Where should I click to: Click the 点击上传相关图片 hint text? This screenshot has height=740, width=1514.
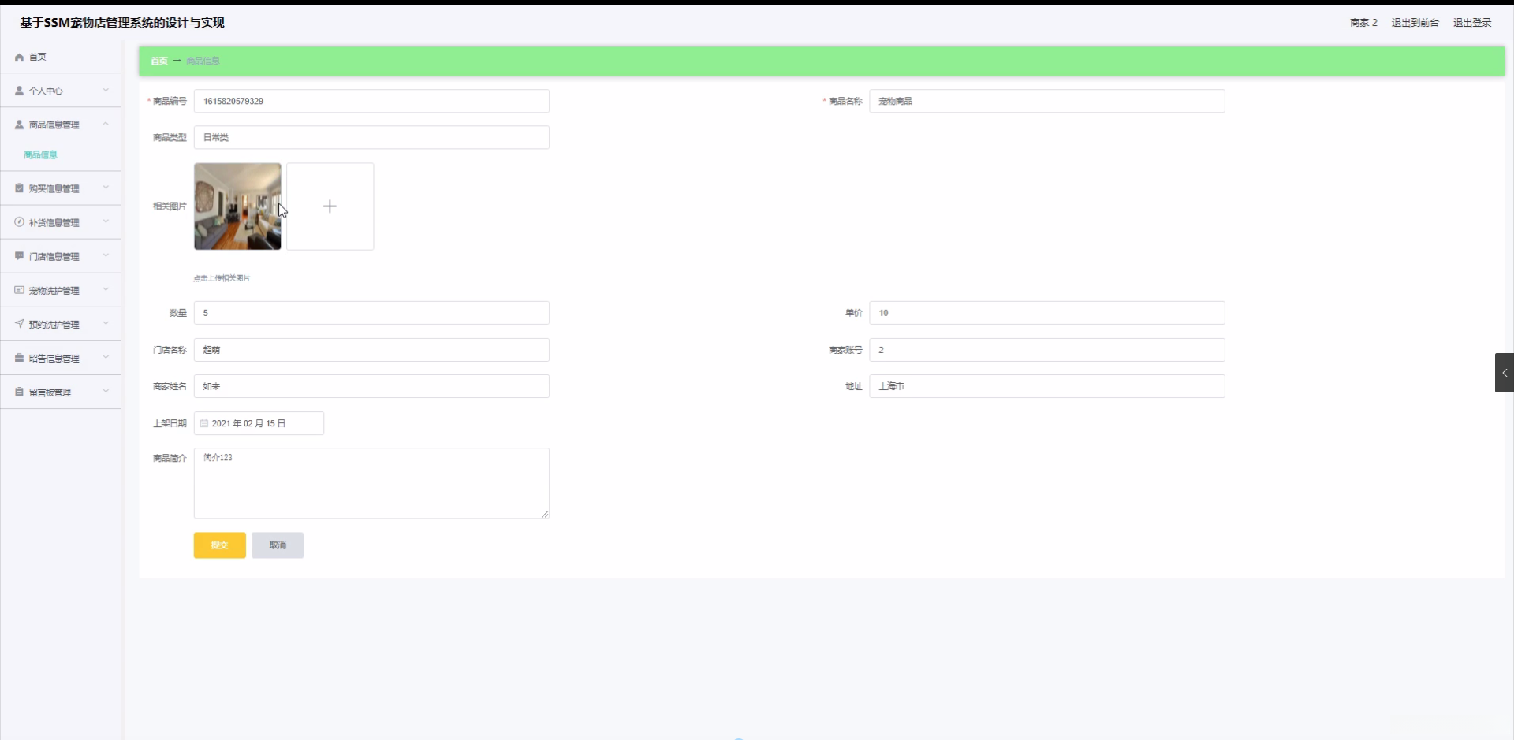pyautogui.click(x=222, y=278)
